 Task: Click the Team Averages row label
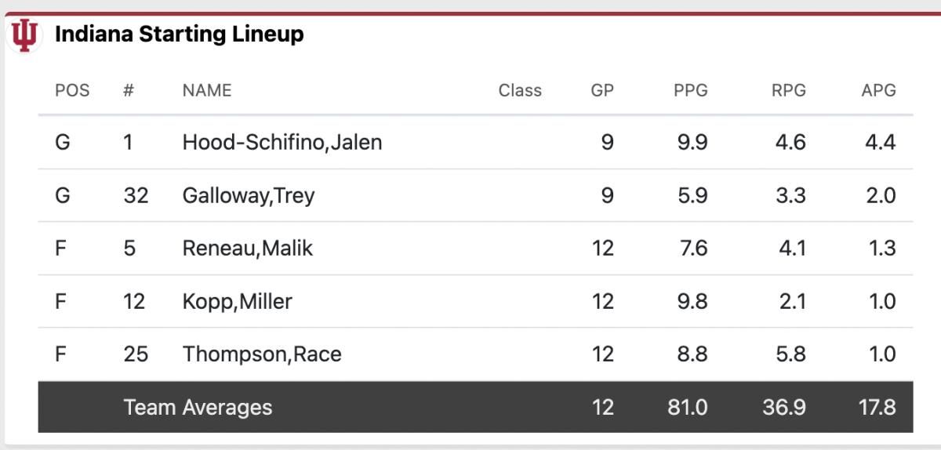(x=198, y=408)
